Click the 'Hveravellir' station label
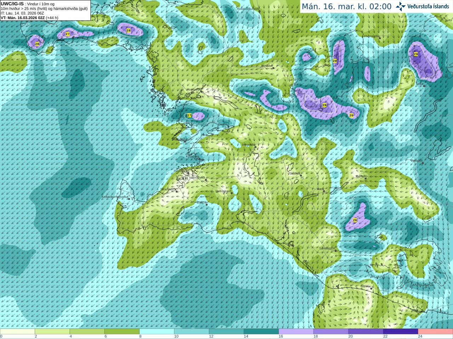 pyautogui.click(x=372, y=36)
